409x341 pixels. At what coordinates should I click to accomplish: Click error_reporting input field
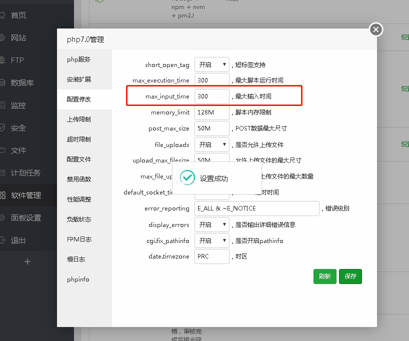[257, 208]
